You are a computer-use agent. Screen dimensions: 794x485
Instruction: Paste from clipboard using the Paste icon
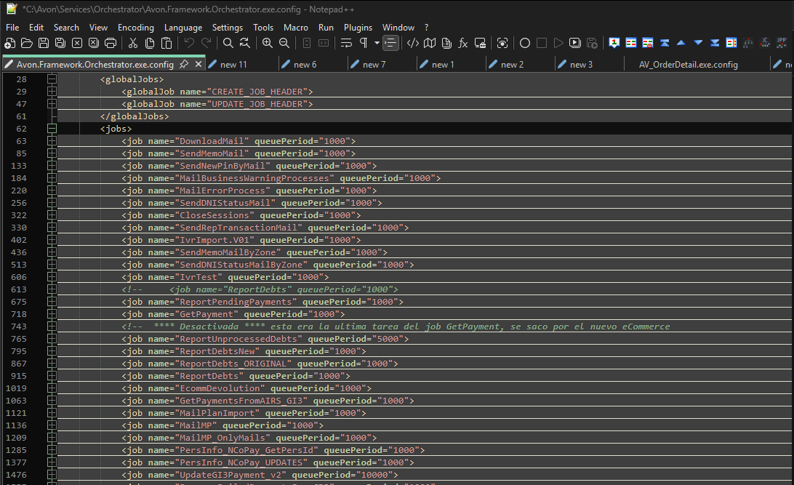pyautogui.click(x=166, y=43)
